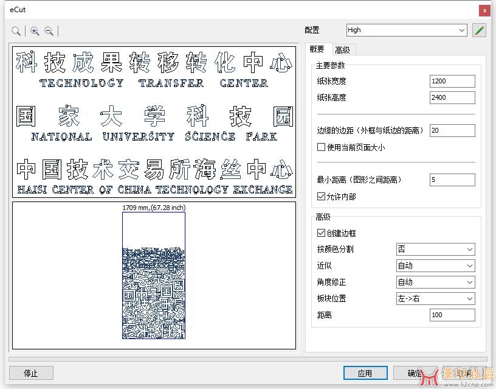Switch to the 概要 tab
Screen dimensions: 496x389
317,49
